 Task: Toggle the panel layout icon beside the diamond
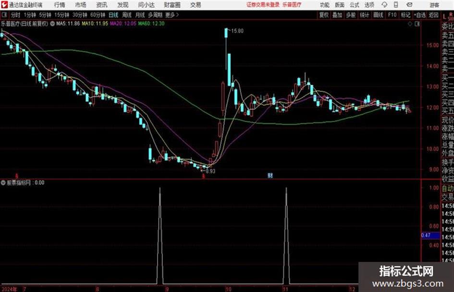pos(417,24)
